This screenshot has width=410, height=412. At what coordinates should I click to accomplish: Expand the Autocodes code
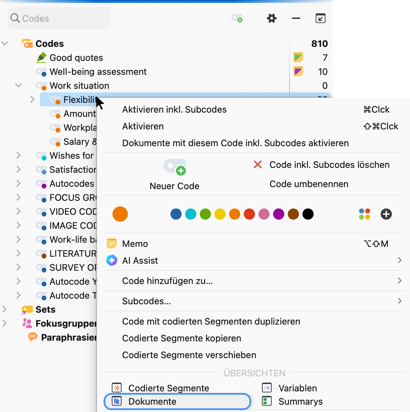pos(19,183)
